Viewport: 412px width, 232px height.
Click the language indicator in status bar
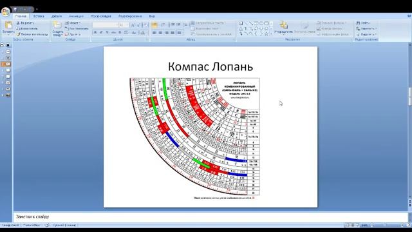[x=64, y=225]
